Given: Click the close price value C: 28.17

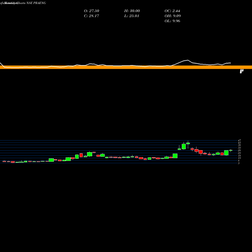Looking at the screenshot, I should click(x=91, y=16).
